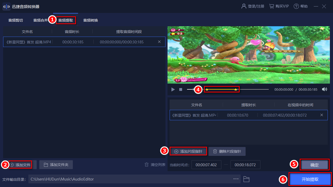Seek on the playback progress bar
Viewport: 333px width, 187px height.
(x=228, y=89)
